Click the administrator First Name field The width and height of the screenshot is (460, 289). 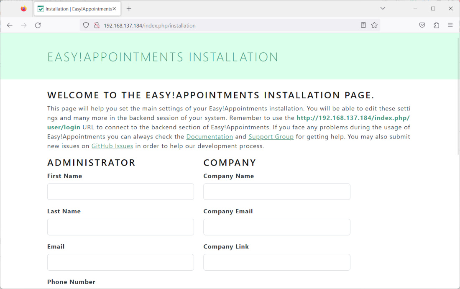(x=120, y=192)
